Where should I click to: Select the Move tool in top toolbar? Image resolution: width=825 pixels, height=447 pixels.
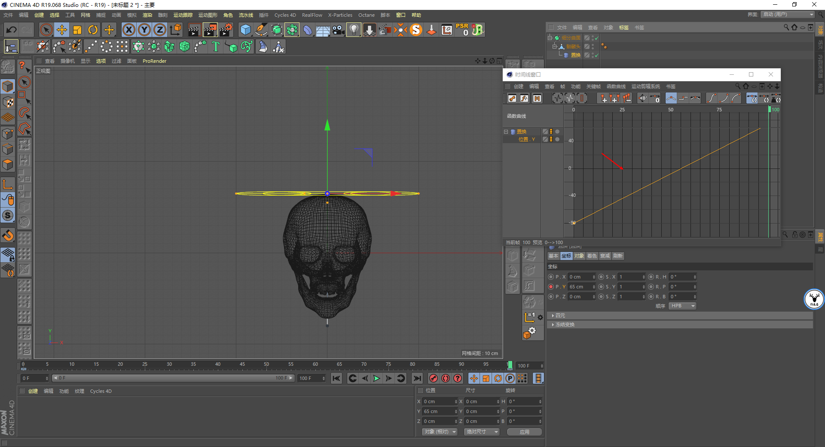(x=62, y=30)
